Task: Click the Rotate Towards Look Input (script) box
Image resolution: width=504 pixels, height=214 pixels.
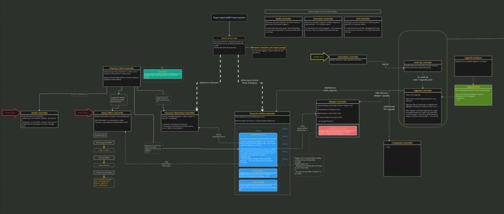Action: coord(269,52)
